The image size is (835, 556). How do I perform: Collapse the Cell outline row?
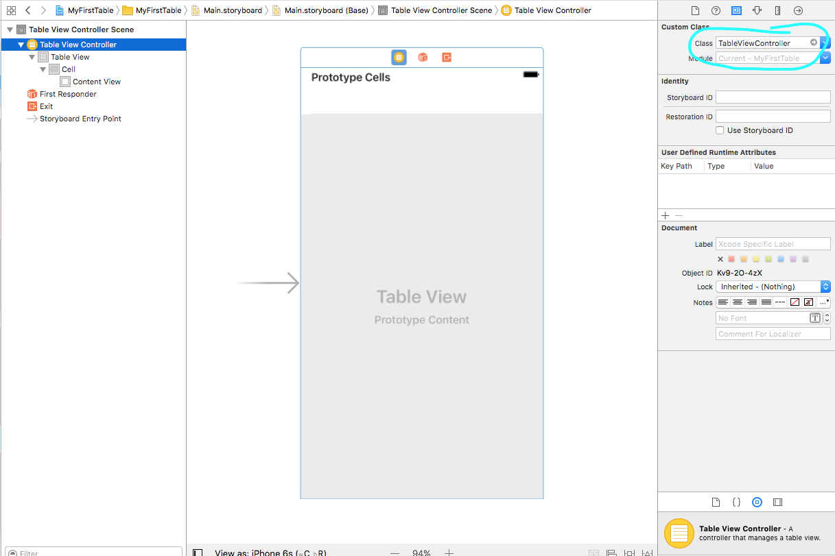coord(43,69)
